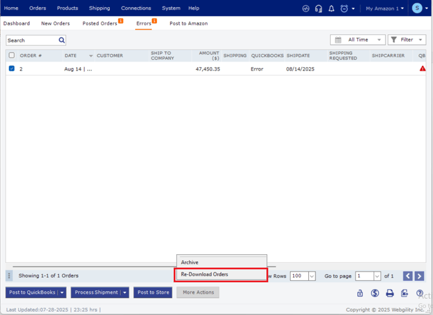Image resolution: width=433 pixels, height=315 pixels.
Task: Click the lock icon in footer
Action: coord(360,293)
